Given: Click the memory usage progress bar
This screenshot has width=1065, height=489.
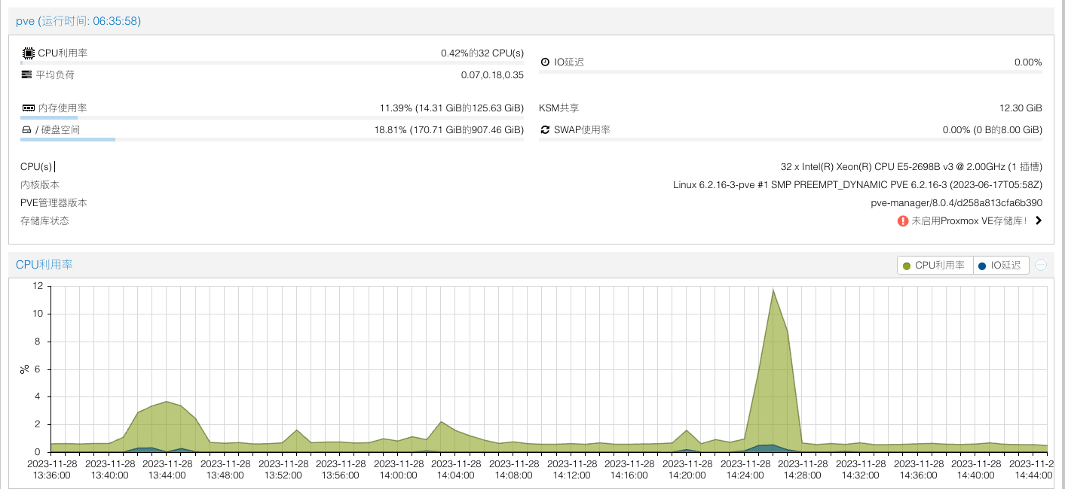Looking at the screenshot, I should tap(272, 118).
